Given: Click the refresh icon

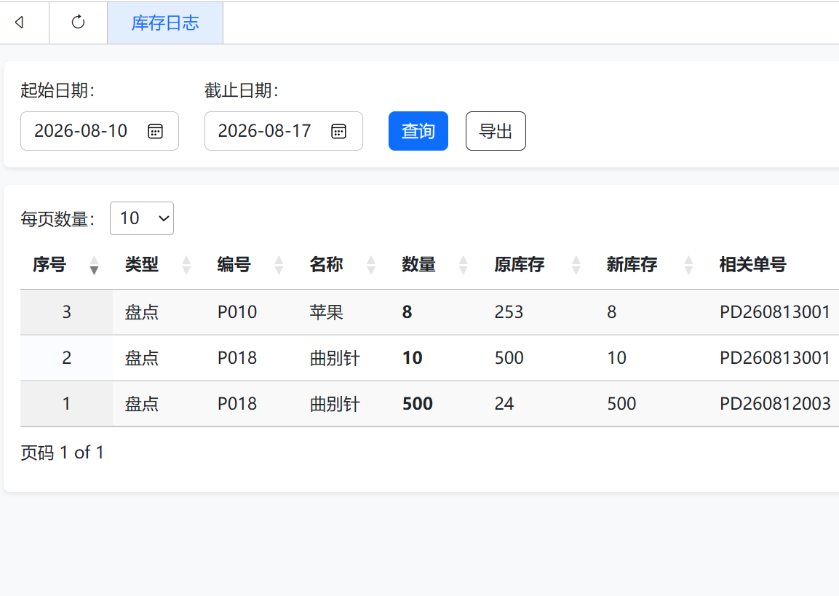Looking at the screenshot, I should tap(78, 22).
